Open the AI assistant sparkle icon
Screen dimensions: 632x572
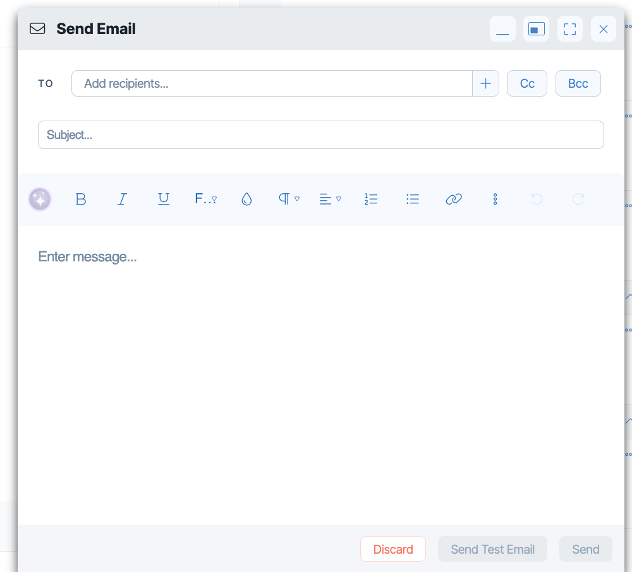point(40,199)
